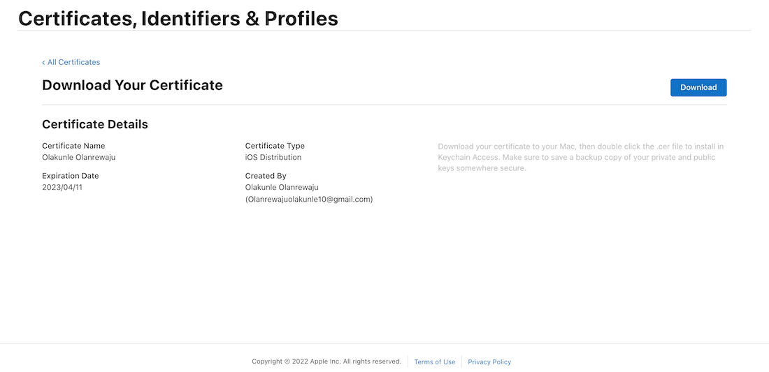Select the creator name under Created By
This screenshot has width=769, height=372.
(282, 187)
